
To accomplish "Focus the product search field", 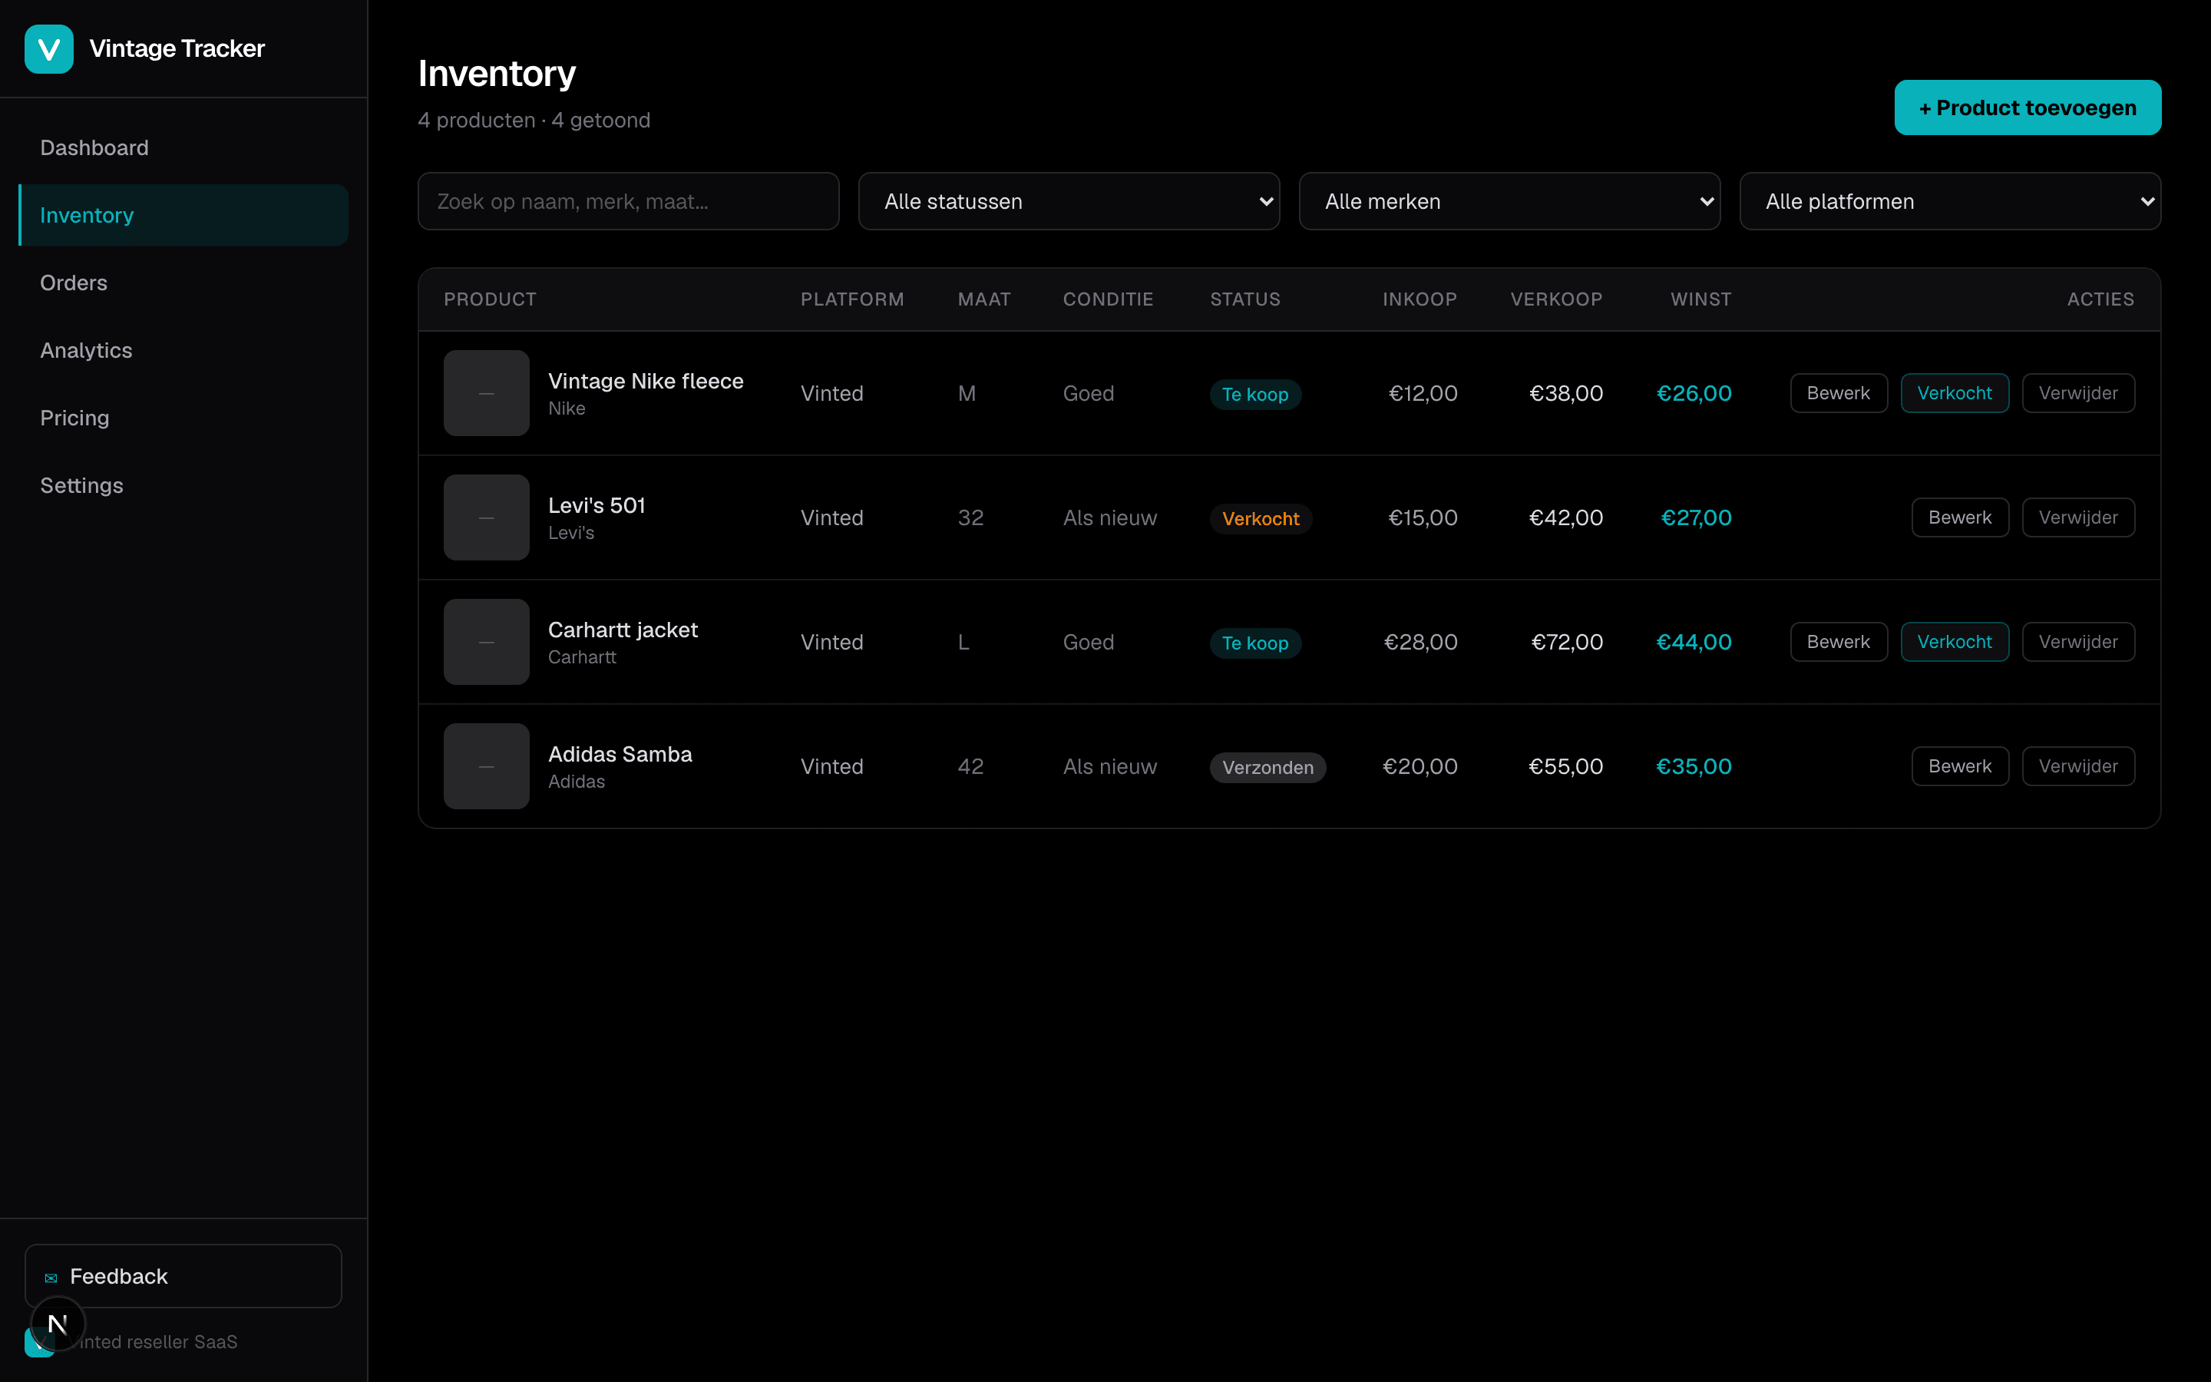I will coord(629,201).
